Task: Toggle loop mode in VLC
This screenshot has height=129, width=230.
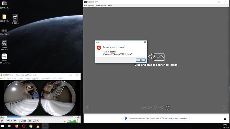Action: coord(34,121)
